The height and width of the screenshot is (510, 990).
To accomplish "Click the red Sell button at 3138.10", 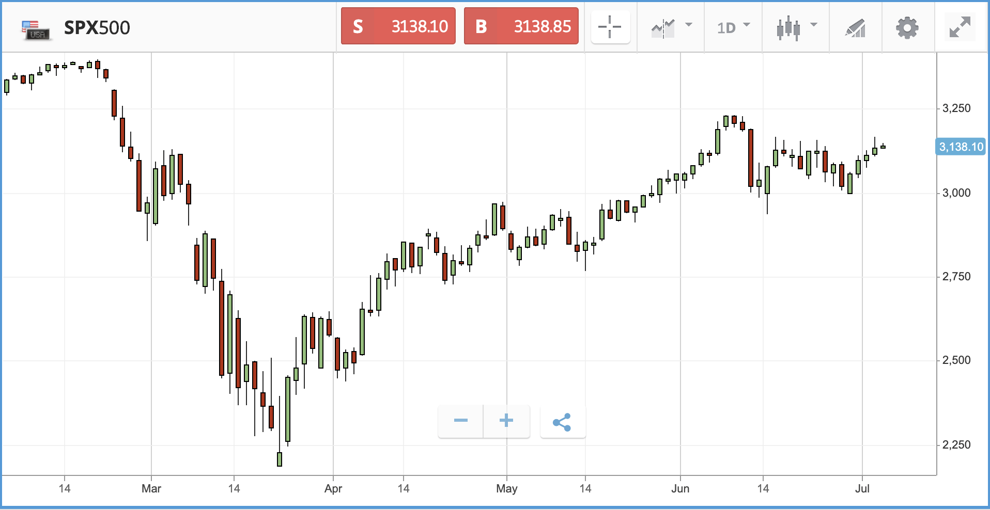I will point(398,26).
